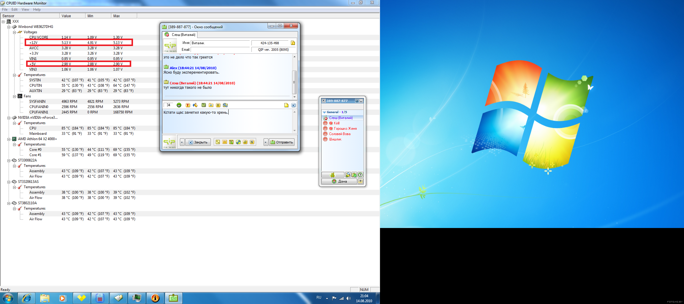The width and height of the screenshot is (684, 304).
Task: Collapse the Fans group
Action: (x=14, y=96)
